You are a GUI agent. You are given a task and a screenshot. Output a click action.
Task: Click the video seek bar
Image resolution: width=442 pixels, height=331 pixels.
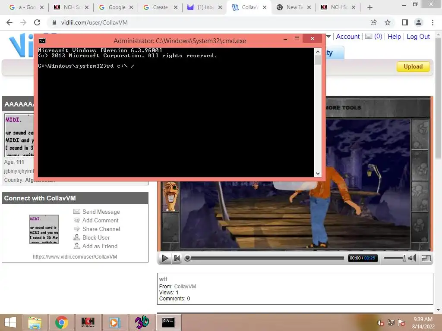265,258
